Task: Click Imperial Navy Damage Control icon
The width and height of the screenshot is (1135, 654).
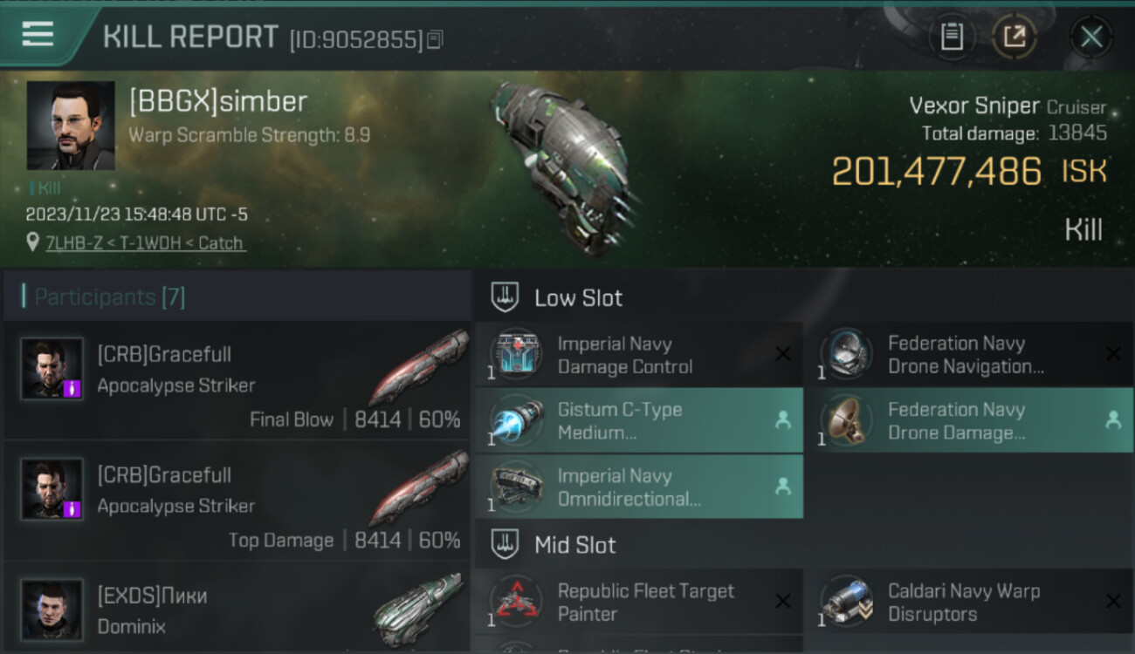Action: click(516, 355)
